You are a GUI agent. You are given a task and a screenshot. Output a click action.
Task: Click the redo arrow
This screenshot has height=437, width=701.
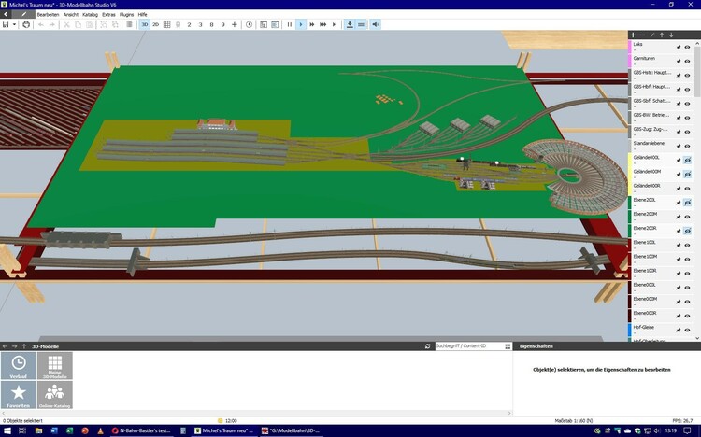pos(52,24)
